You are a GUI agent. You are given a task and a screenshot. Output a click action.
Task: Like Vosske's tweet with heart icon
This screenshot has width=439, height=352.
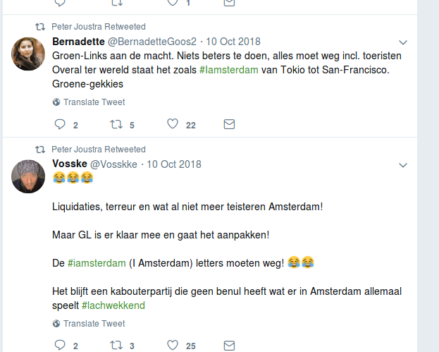click(x=173, y=346)
